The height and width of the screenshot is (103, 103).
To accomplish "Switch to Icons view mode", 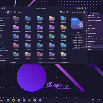I will click(x=8, y=12).
